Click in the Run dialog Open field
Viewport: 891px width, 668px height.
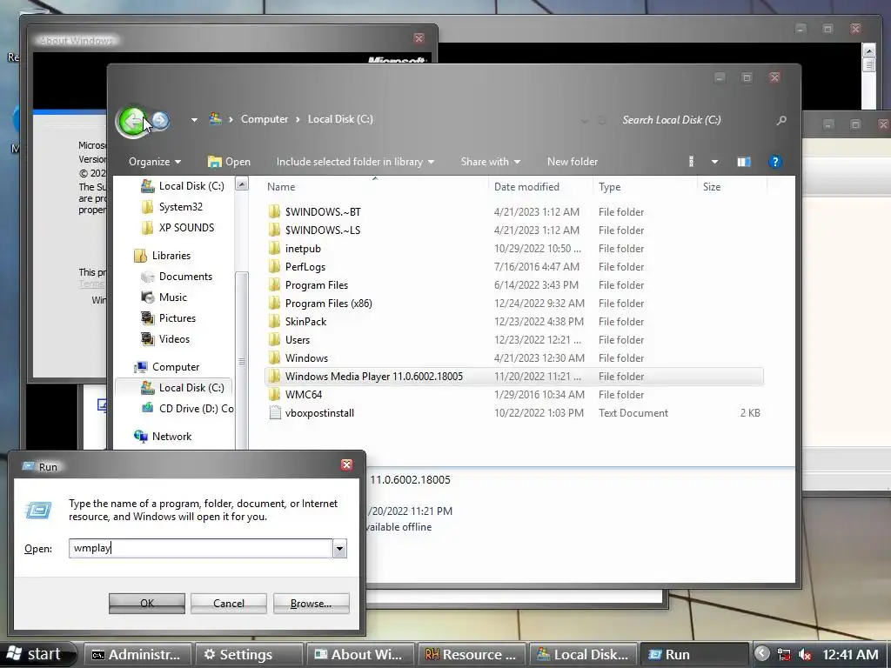[x=201, y=548]
